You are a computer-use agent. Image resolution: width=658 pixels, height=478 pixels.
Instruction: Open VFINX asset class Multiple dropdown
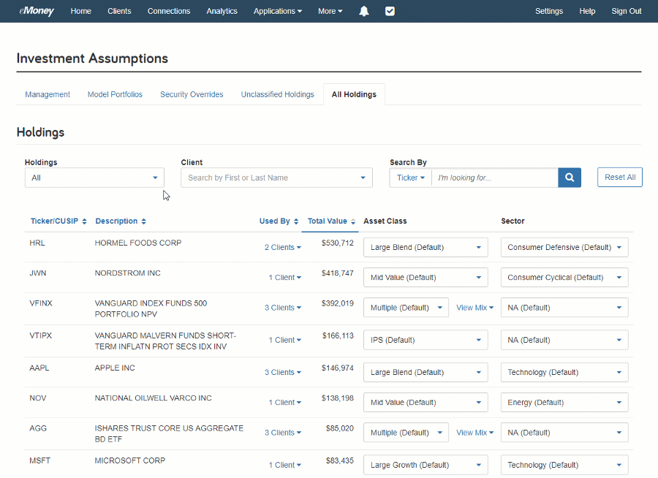(x=406, y=308)
